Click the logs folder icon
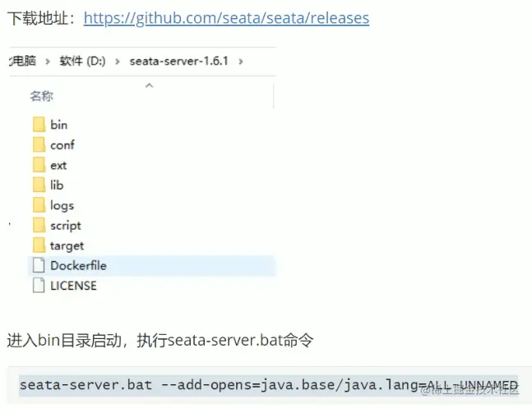 point(39,205)
